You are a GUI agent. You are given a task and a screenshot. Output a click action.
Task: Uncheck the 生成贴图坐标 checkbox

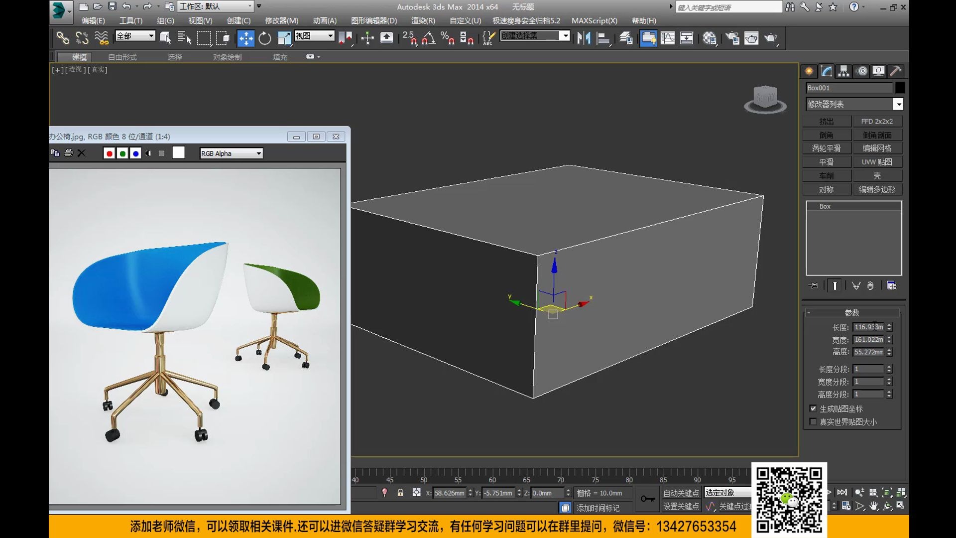click(x=813, y=409)
